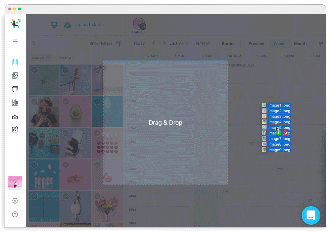The image size is (331, 232).
Task: Select the localmojit Instagram profile avatar
Action: coord(139,24)
